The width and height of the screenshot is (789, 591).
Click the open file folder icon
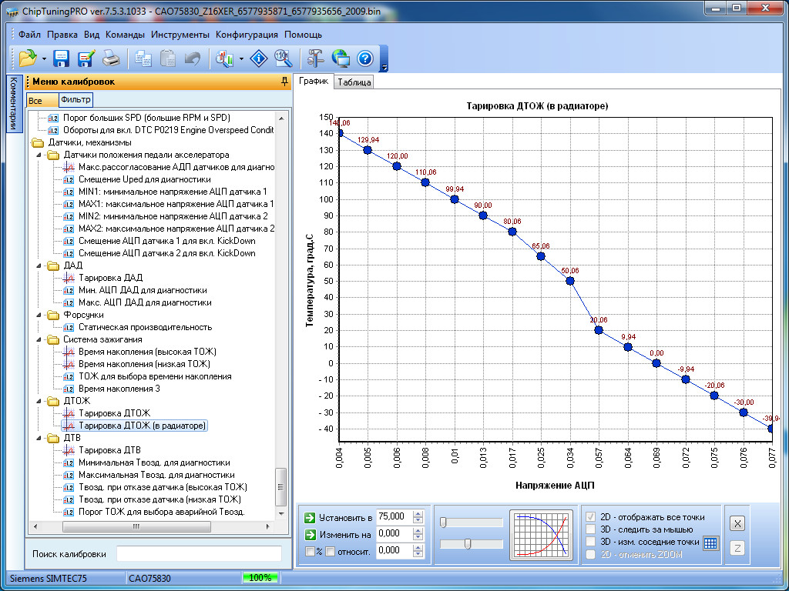click(x=28, y=58)
